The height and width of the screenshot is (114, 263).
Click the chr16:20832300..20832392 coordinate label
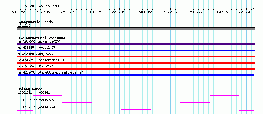(x=39, y=6)
